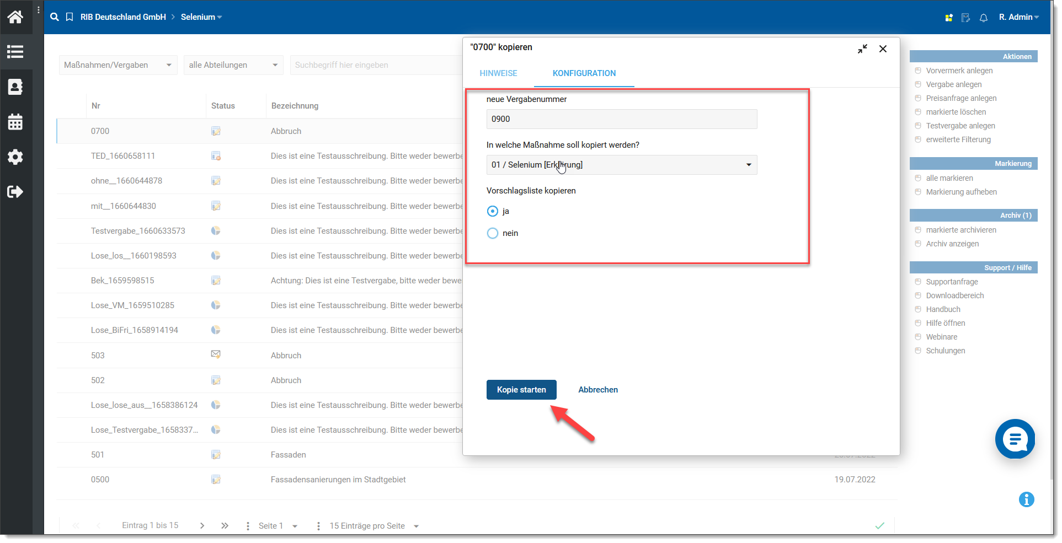Click Vergabe anlegen action
Image resolution: width=1062 pixels, height=543 pixels.
point(954,84)
